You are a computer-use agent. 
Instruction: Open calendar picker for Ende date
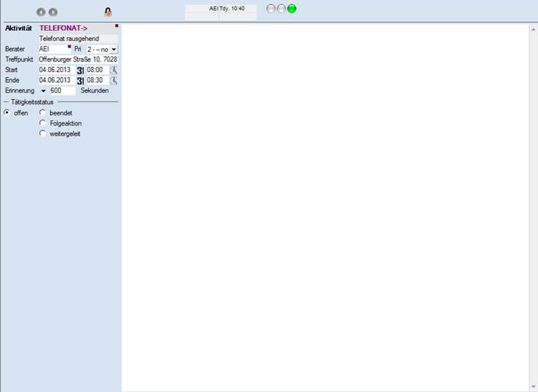click(x=80, y=81)
